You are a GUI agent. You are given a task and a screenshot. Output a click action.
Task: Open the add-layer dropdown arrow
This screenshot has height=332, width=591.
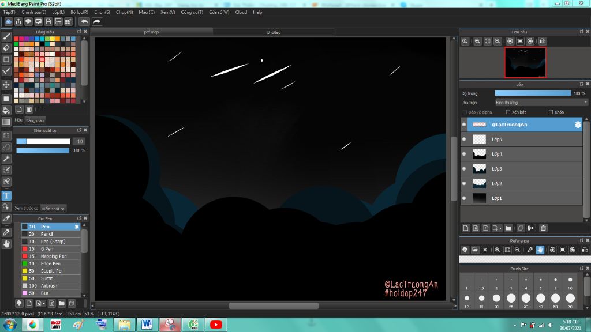click(x=500, y=228)
